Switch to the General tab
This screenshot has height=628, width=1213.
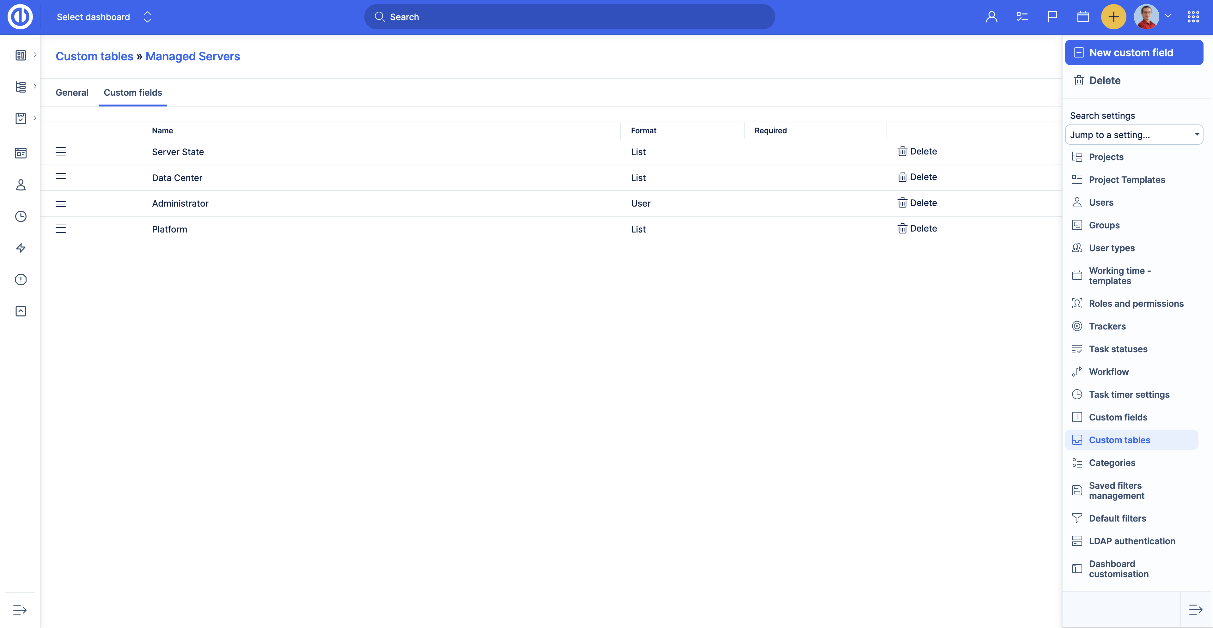72,93
